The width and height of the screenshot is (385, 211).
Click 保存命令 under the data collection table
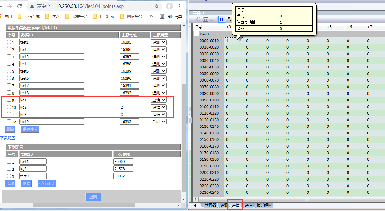(30, 129)
